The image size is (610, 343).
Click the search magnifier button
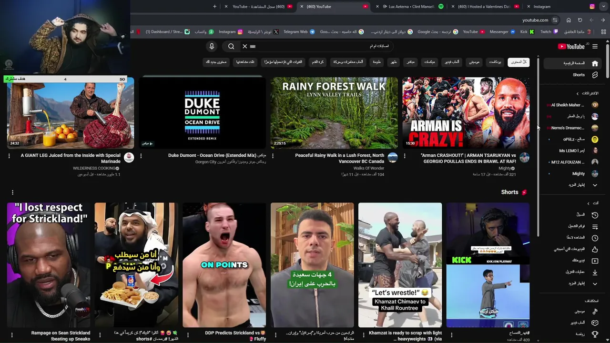click(231, 46)
